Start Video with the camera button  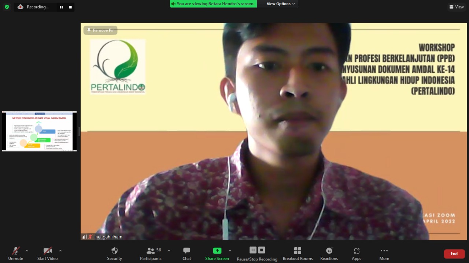(47, 253)
